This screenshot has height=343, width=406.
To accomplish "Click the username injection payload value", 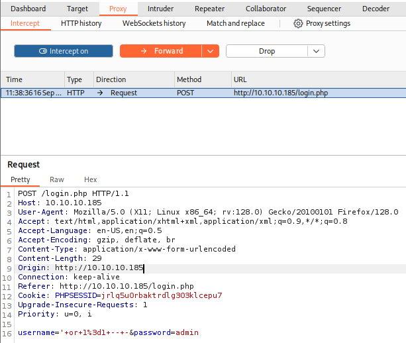I will point(95,332).
